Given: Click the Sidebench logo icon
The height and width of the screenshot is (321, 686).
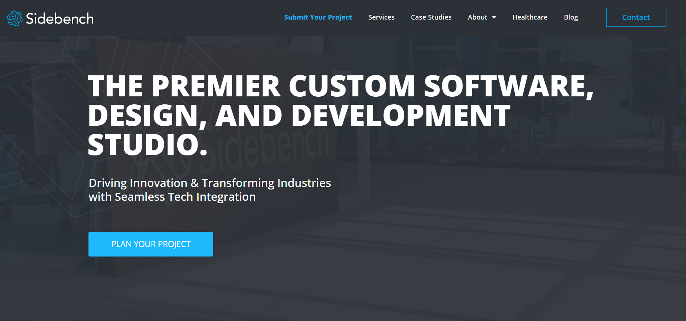Looking at the screenshot, I should click(x=15, y=18).
